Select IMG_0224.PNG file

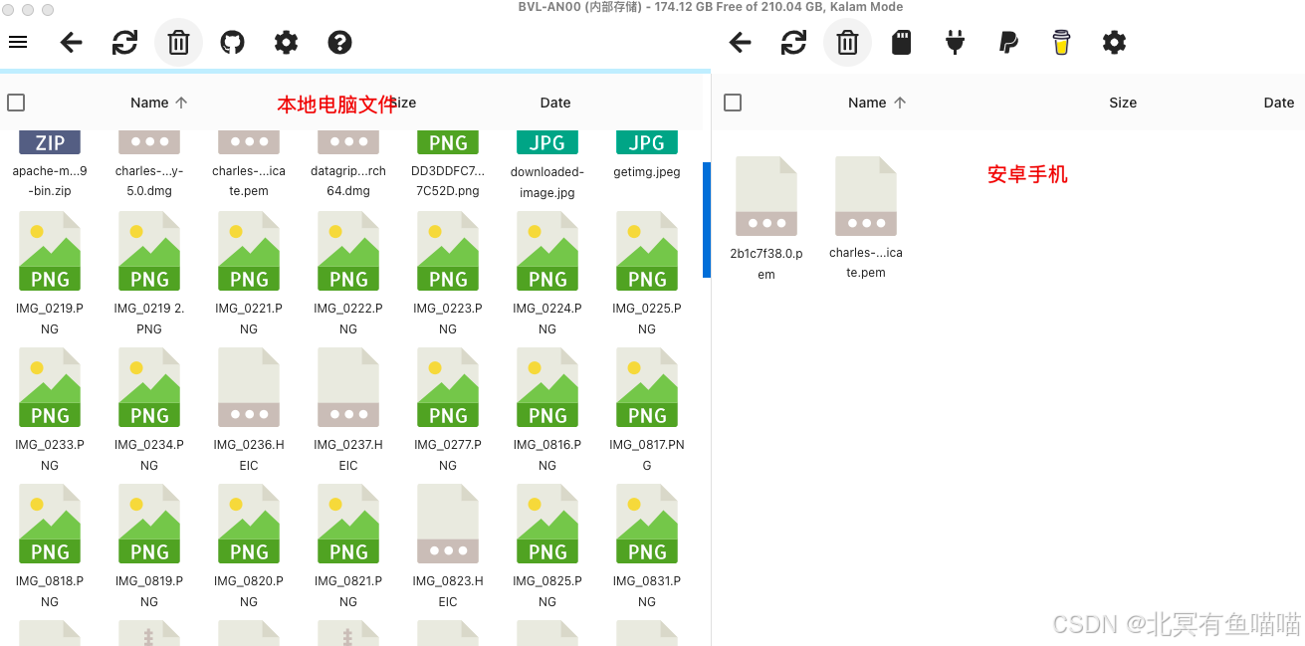547,252
